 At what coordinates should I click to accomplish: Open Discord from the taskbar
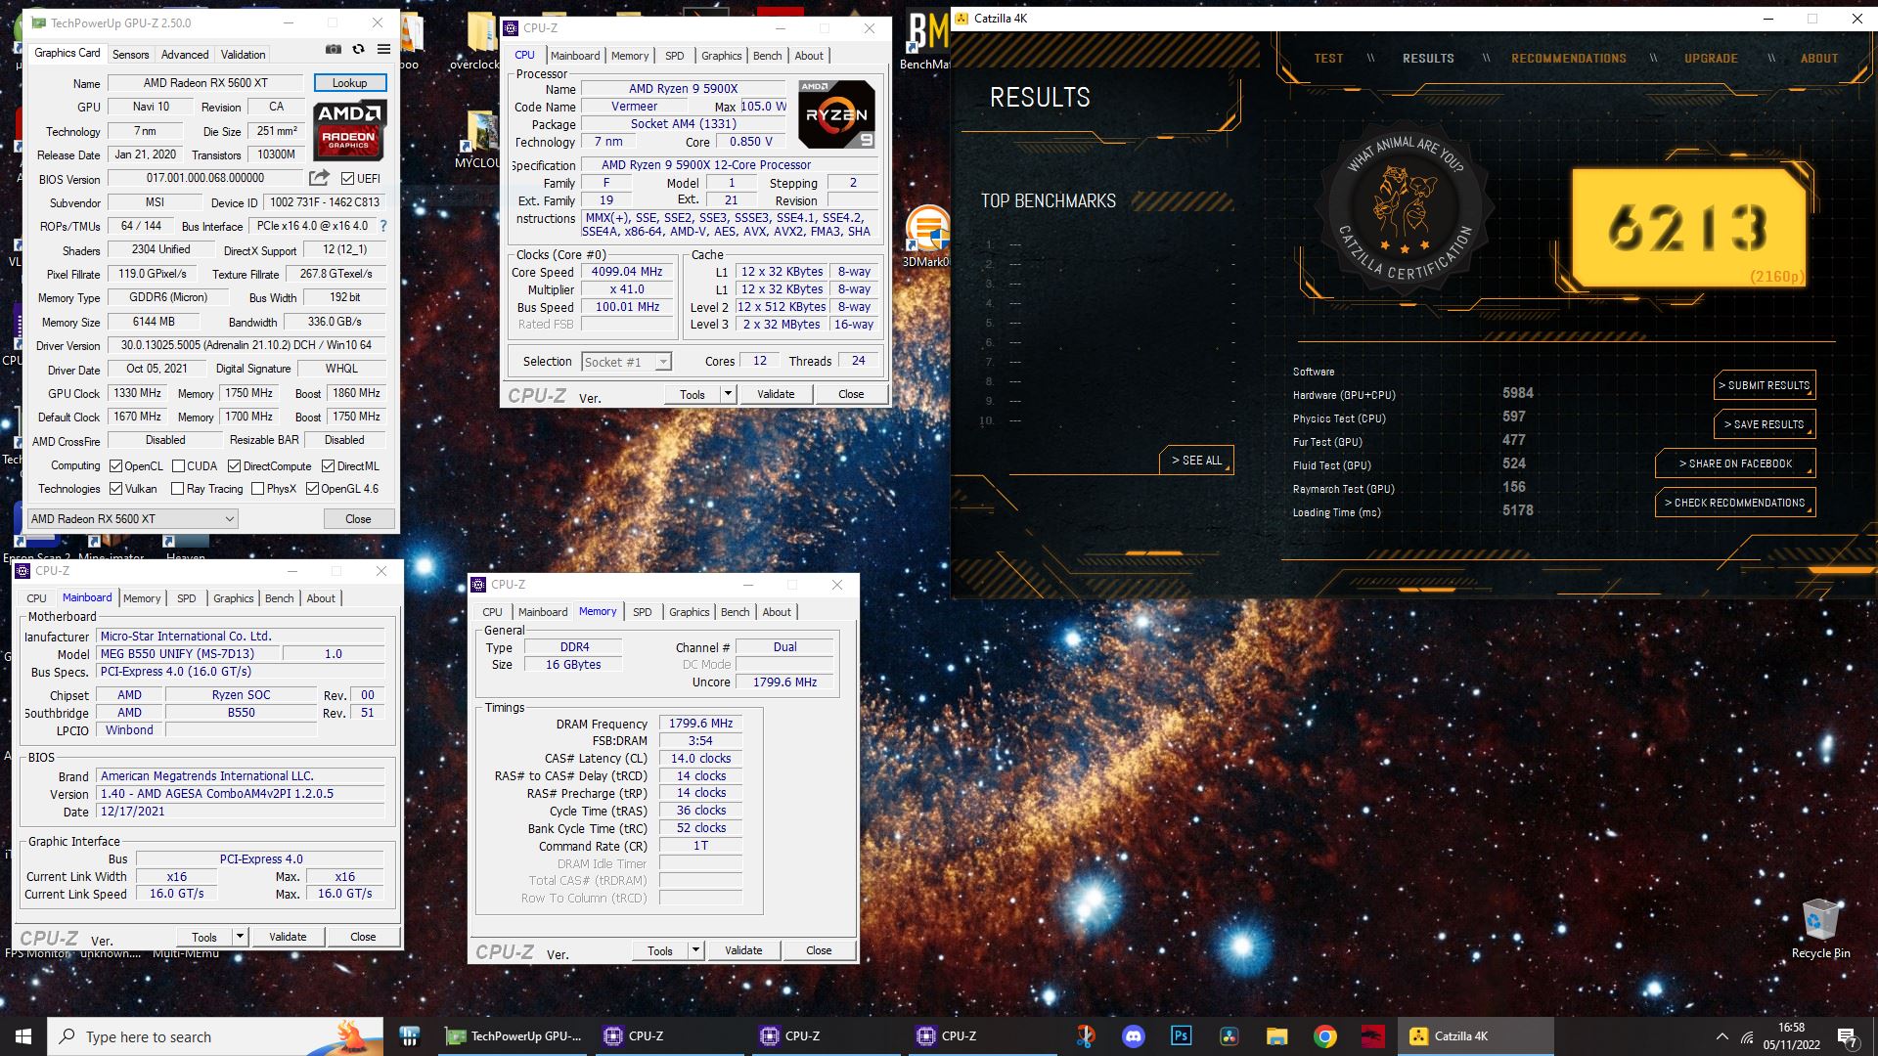click(1134, 1036)
